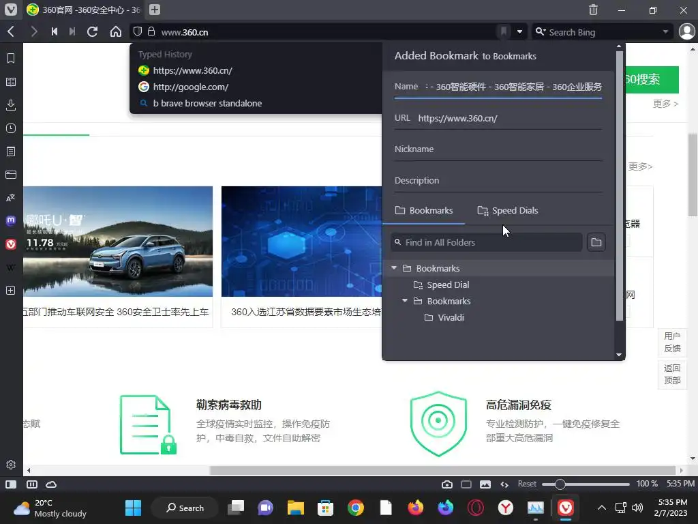Screen dimensions: 698x524
Task: Switch to the Speed Dials tab
Action: (507, 210)
